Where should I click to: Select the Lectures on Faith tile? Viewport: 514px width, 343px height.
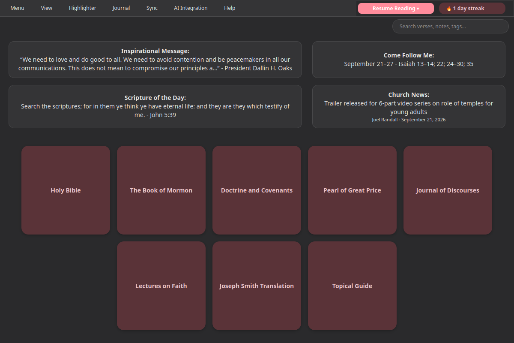point(161,286)
